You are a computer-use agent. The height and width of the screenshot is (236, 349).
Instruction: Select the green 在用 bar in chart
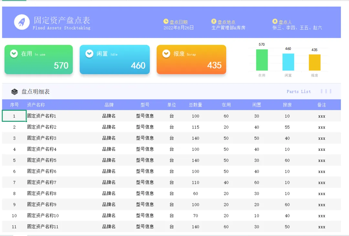click(262, 60)
